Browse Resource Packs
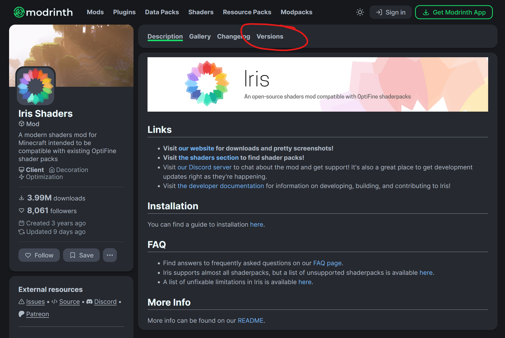This screenshot has height=338, width=505. pyautogui.click(x=247, y=12)
